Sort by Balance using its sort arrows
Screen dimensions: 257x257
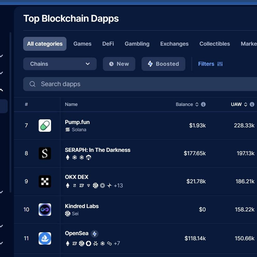pos(197,104)
